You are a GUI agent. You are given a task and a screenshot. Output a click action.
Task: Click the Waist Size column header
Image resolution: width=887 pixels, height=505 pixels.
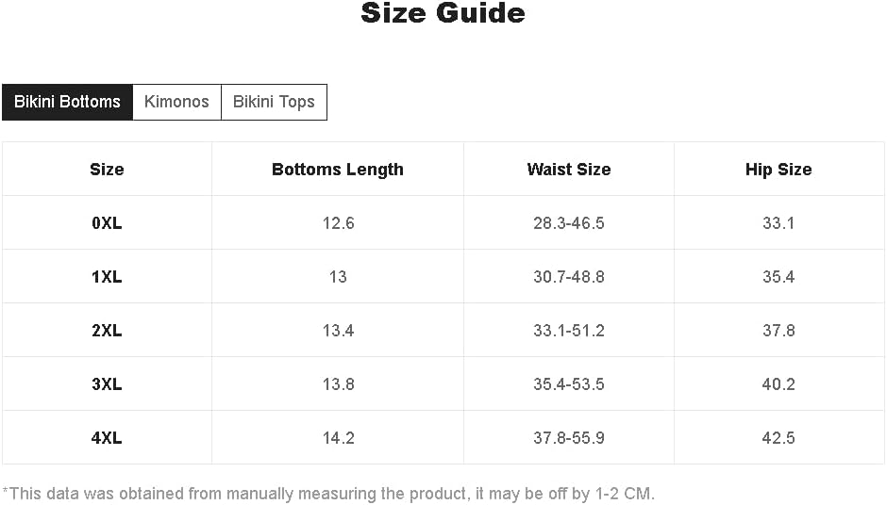pos(569,170)
